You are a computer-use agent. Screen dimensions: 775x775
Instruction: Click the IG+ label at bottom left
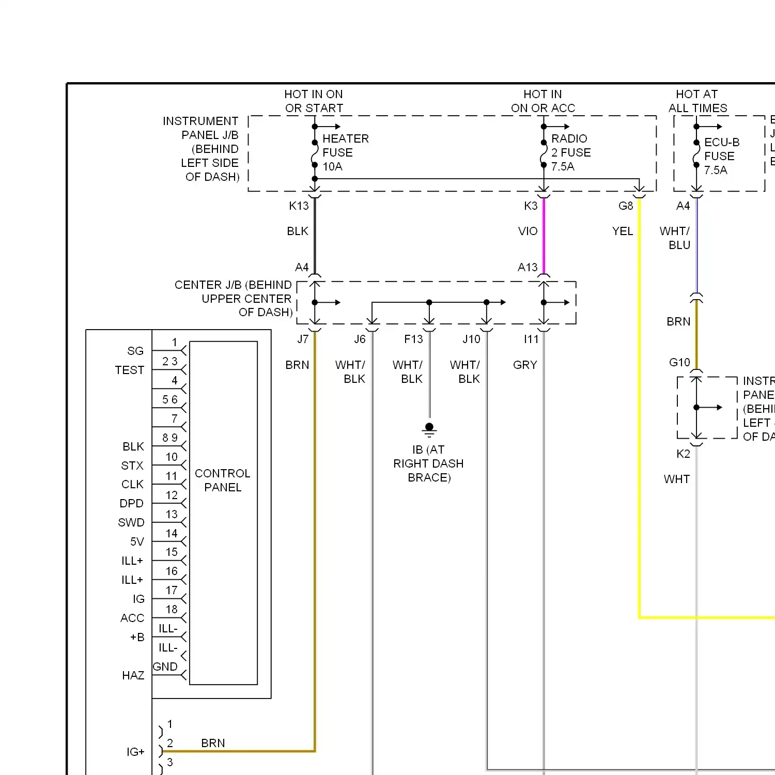coord(135,752)
